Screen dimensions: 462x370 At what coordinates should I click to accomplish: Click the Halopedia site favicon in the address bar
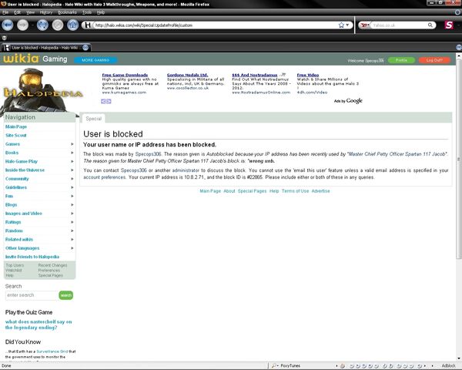88,25
